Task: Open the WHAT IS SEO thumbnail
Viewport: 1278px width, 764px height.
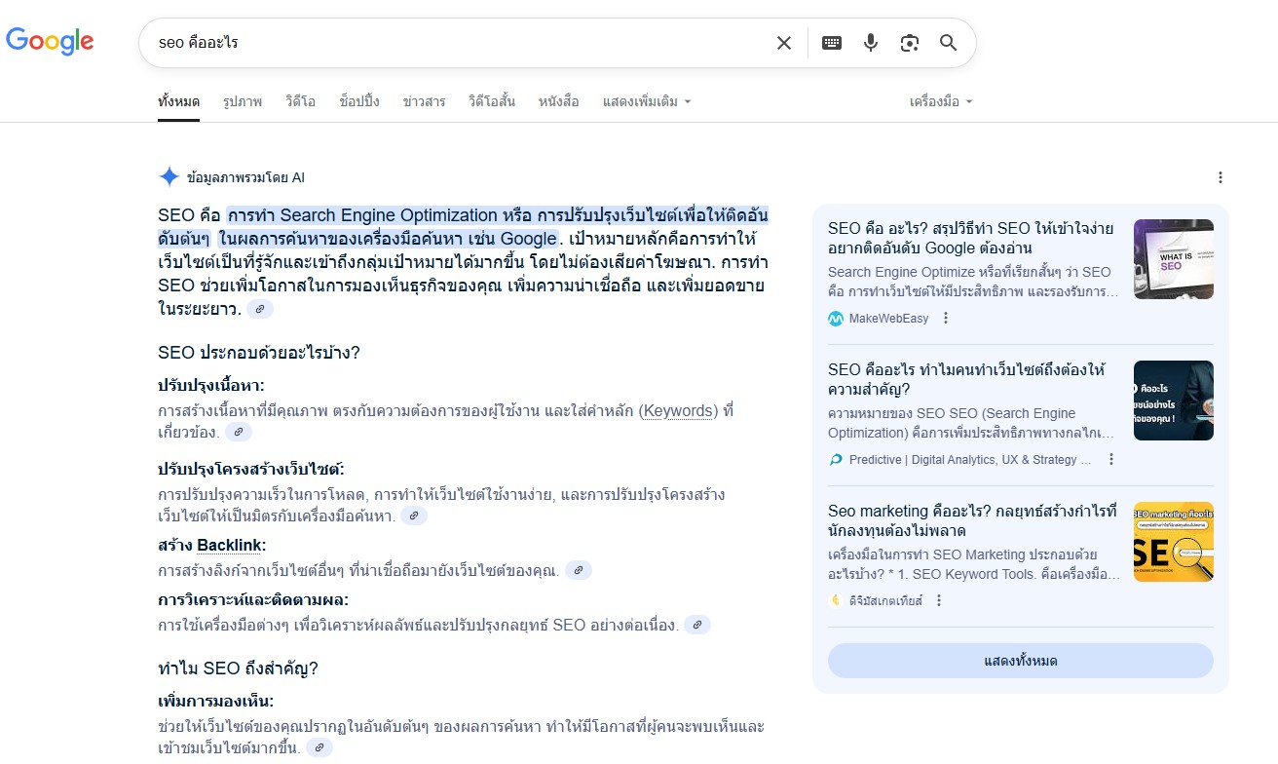Action: 1174,259
